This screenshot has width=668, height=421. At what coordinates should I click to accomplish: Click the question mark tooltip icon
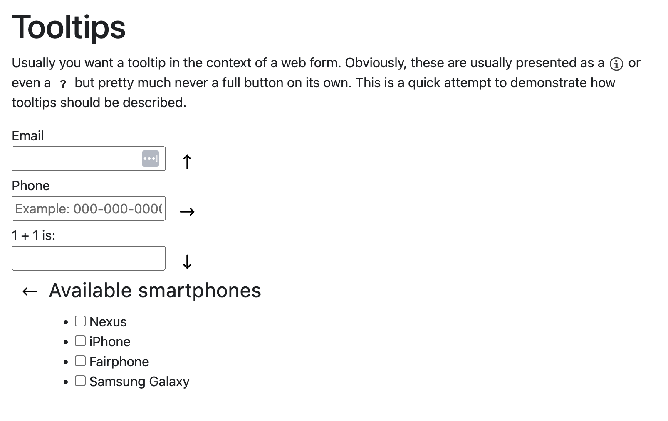62,84
